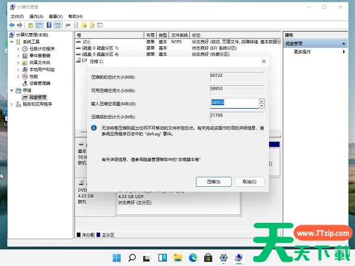Open Microsoft Edge from the taskbar
The image size is (355, 266).
[193, 258]
